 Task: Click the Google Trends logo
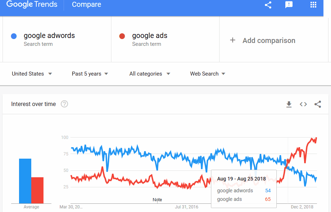32,5
